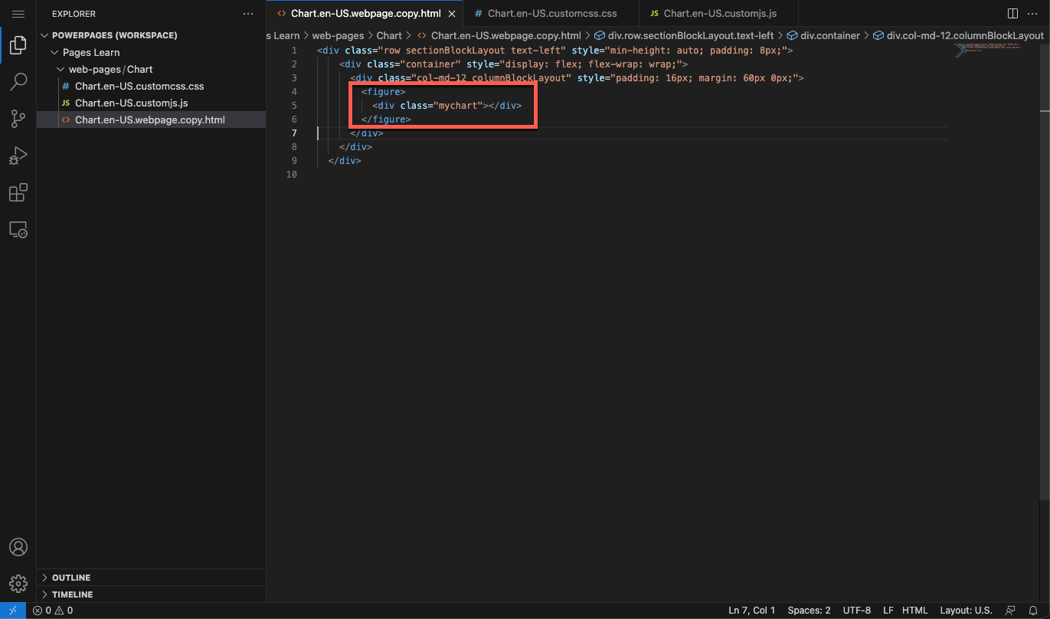This screenshot has height=619, width=1050.
Task: Click div.col-md-12.columnBlockLayout breadcrumb
Action: [x=957, y=35]
